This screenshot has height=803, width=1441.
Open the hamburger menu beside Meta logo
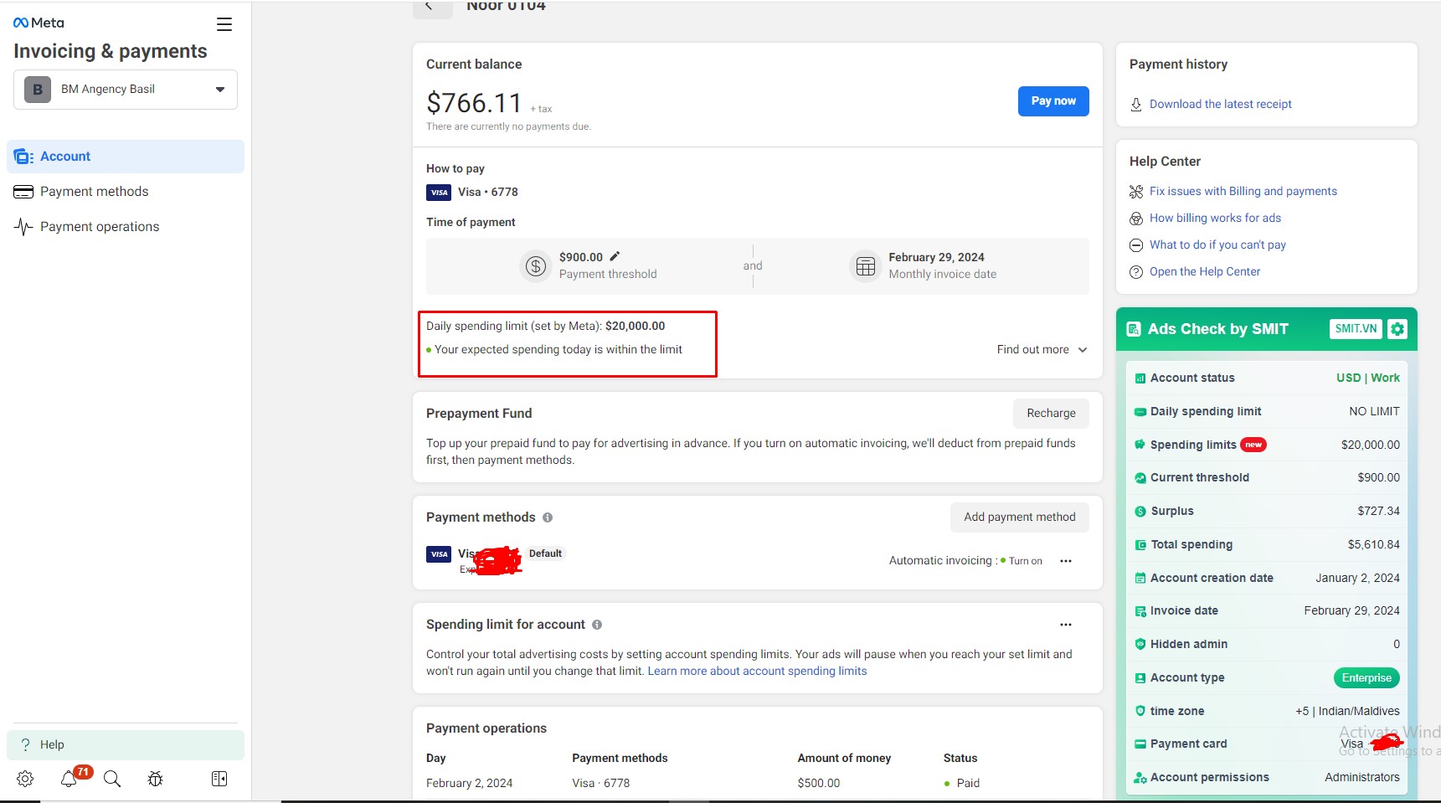coord(224,24)
